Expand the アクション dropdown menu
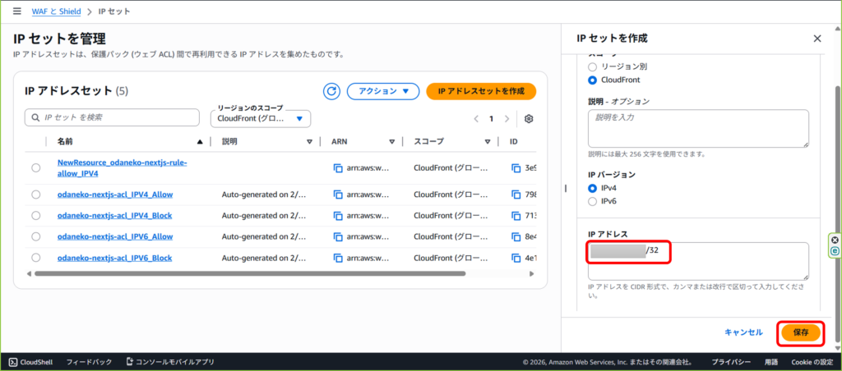 pyautogui.click(x=383, y=91)
